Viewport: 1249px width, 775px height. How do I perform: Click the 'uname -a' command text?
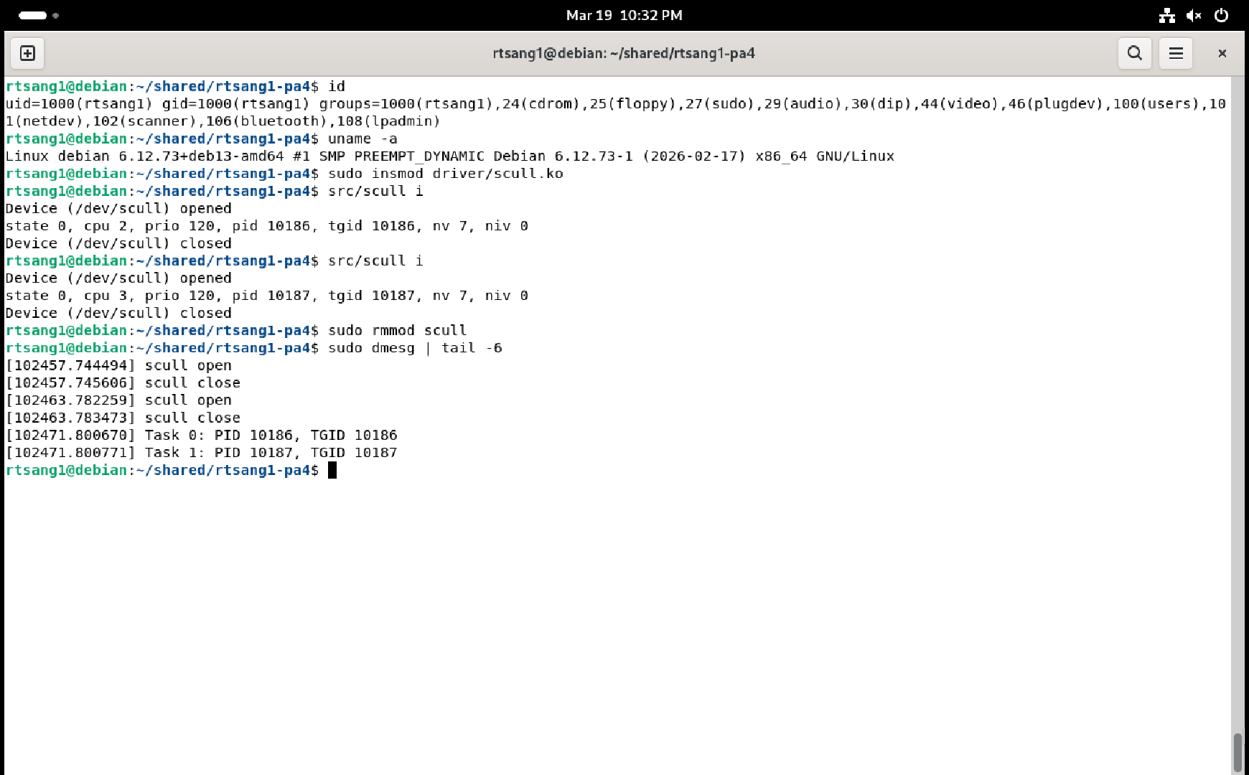[x=362, y=138]
